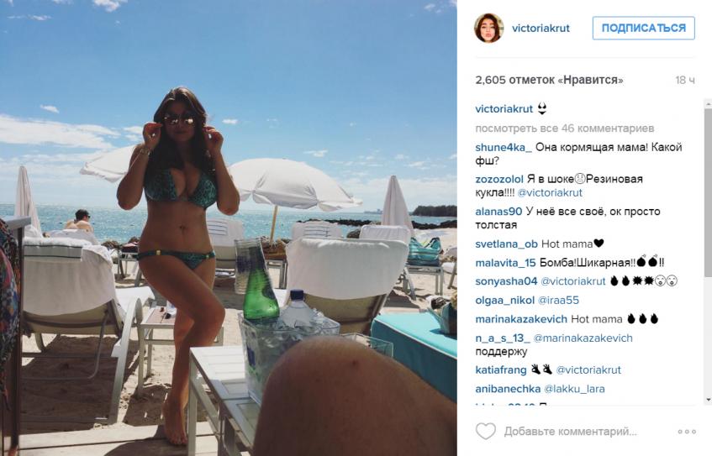Image resolution: width=712 pixels, height=456 pixels.
Task: Open katiafrang commenter profile
Action: 501,370
